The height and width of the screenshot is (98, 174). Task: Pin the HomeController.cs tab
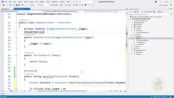27,9
